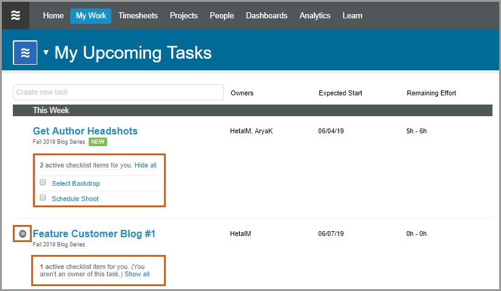
Task: Switch to the My Work tab
Action: (91, 16)
